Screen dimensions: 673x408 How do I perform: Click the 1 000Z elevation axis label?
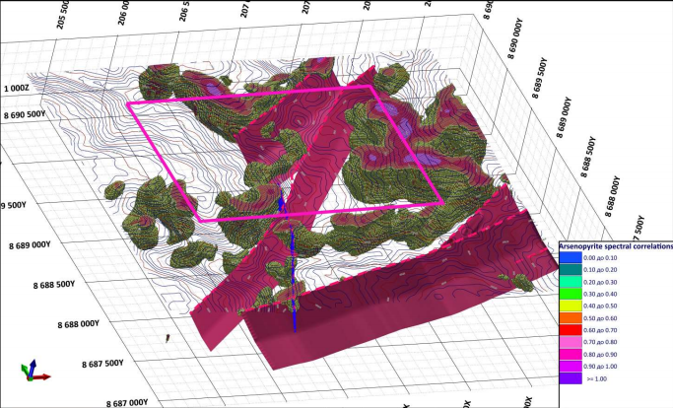point(17,89)
